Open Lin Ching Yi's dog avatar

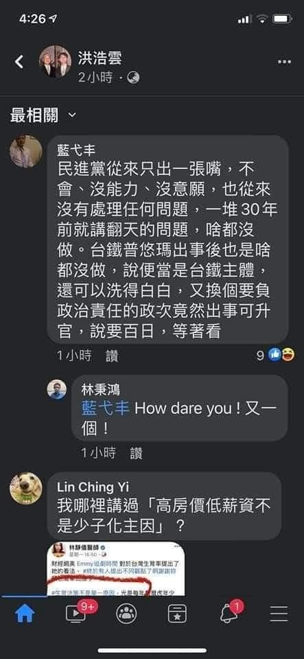(26, 488)
